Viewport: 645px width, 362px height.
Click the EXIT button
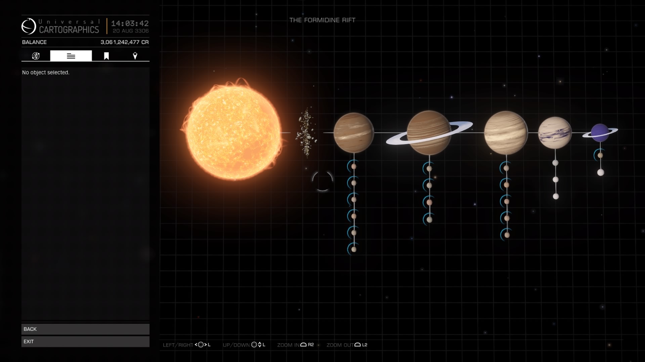(x=85, y=342)
